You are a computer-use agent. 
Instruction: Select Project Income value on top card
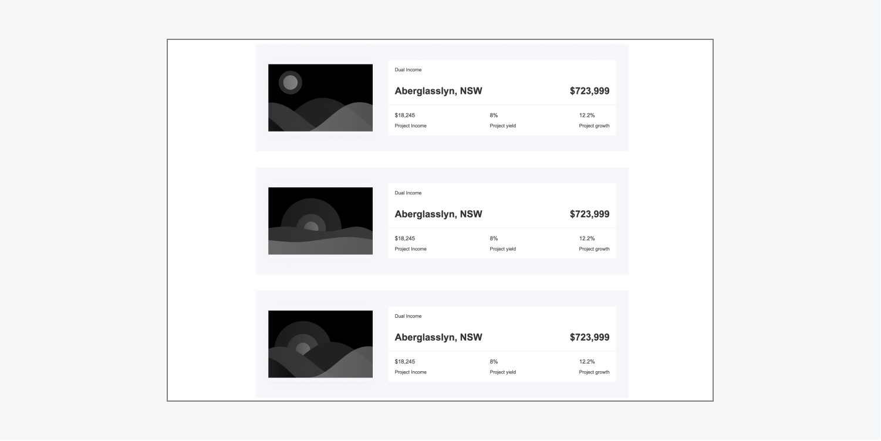pos(404,115)
